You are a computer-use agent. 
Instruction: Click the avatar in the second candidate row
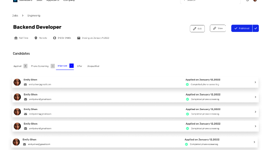[x=17, y=97]
